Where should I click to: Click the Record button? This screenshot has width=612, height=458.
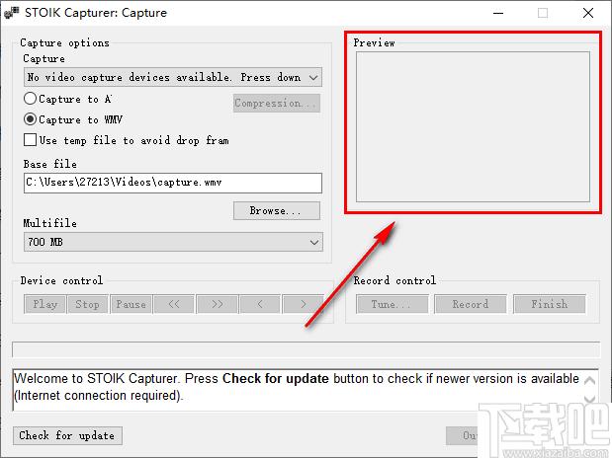(x=471, y=304)
